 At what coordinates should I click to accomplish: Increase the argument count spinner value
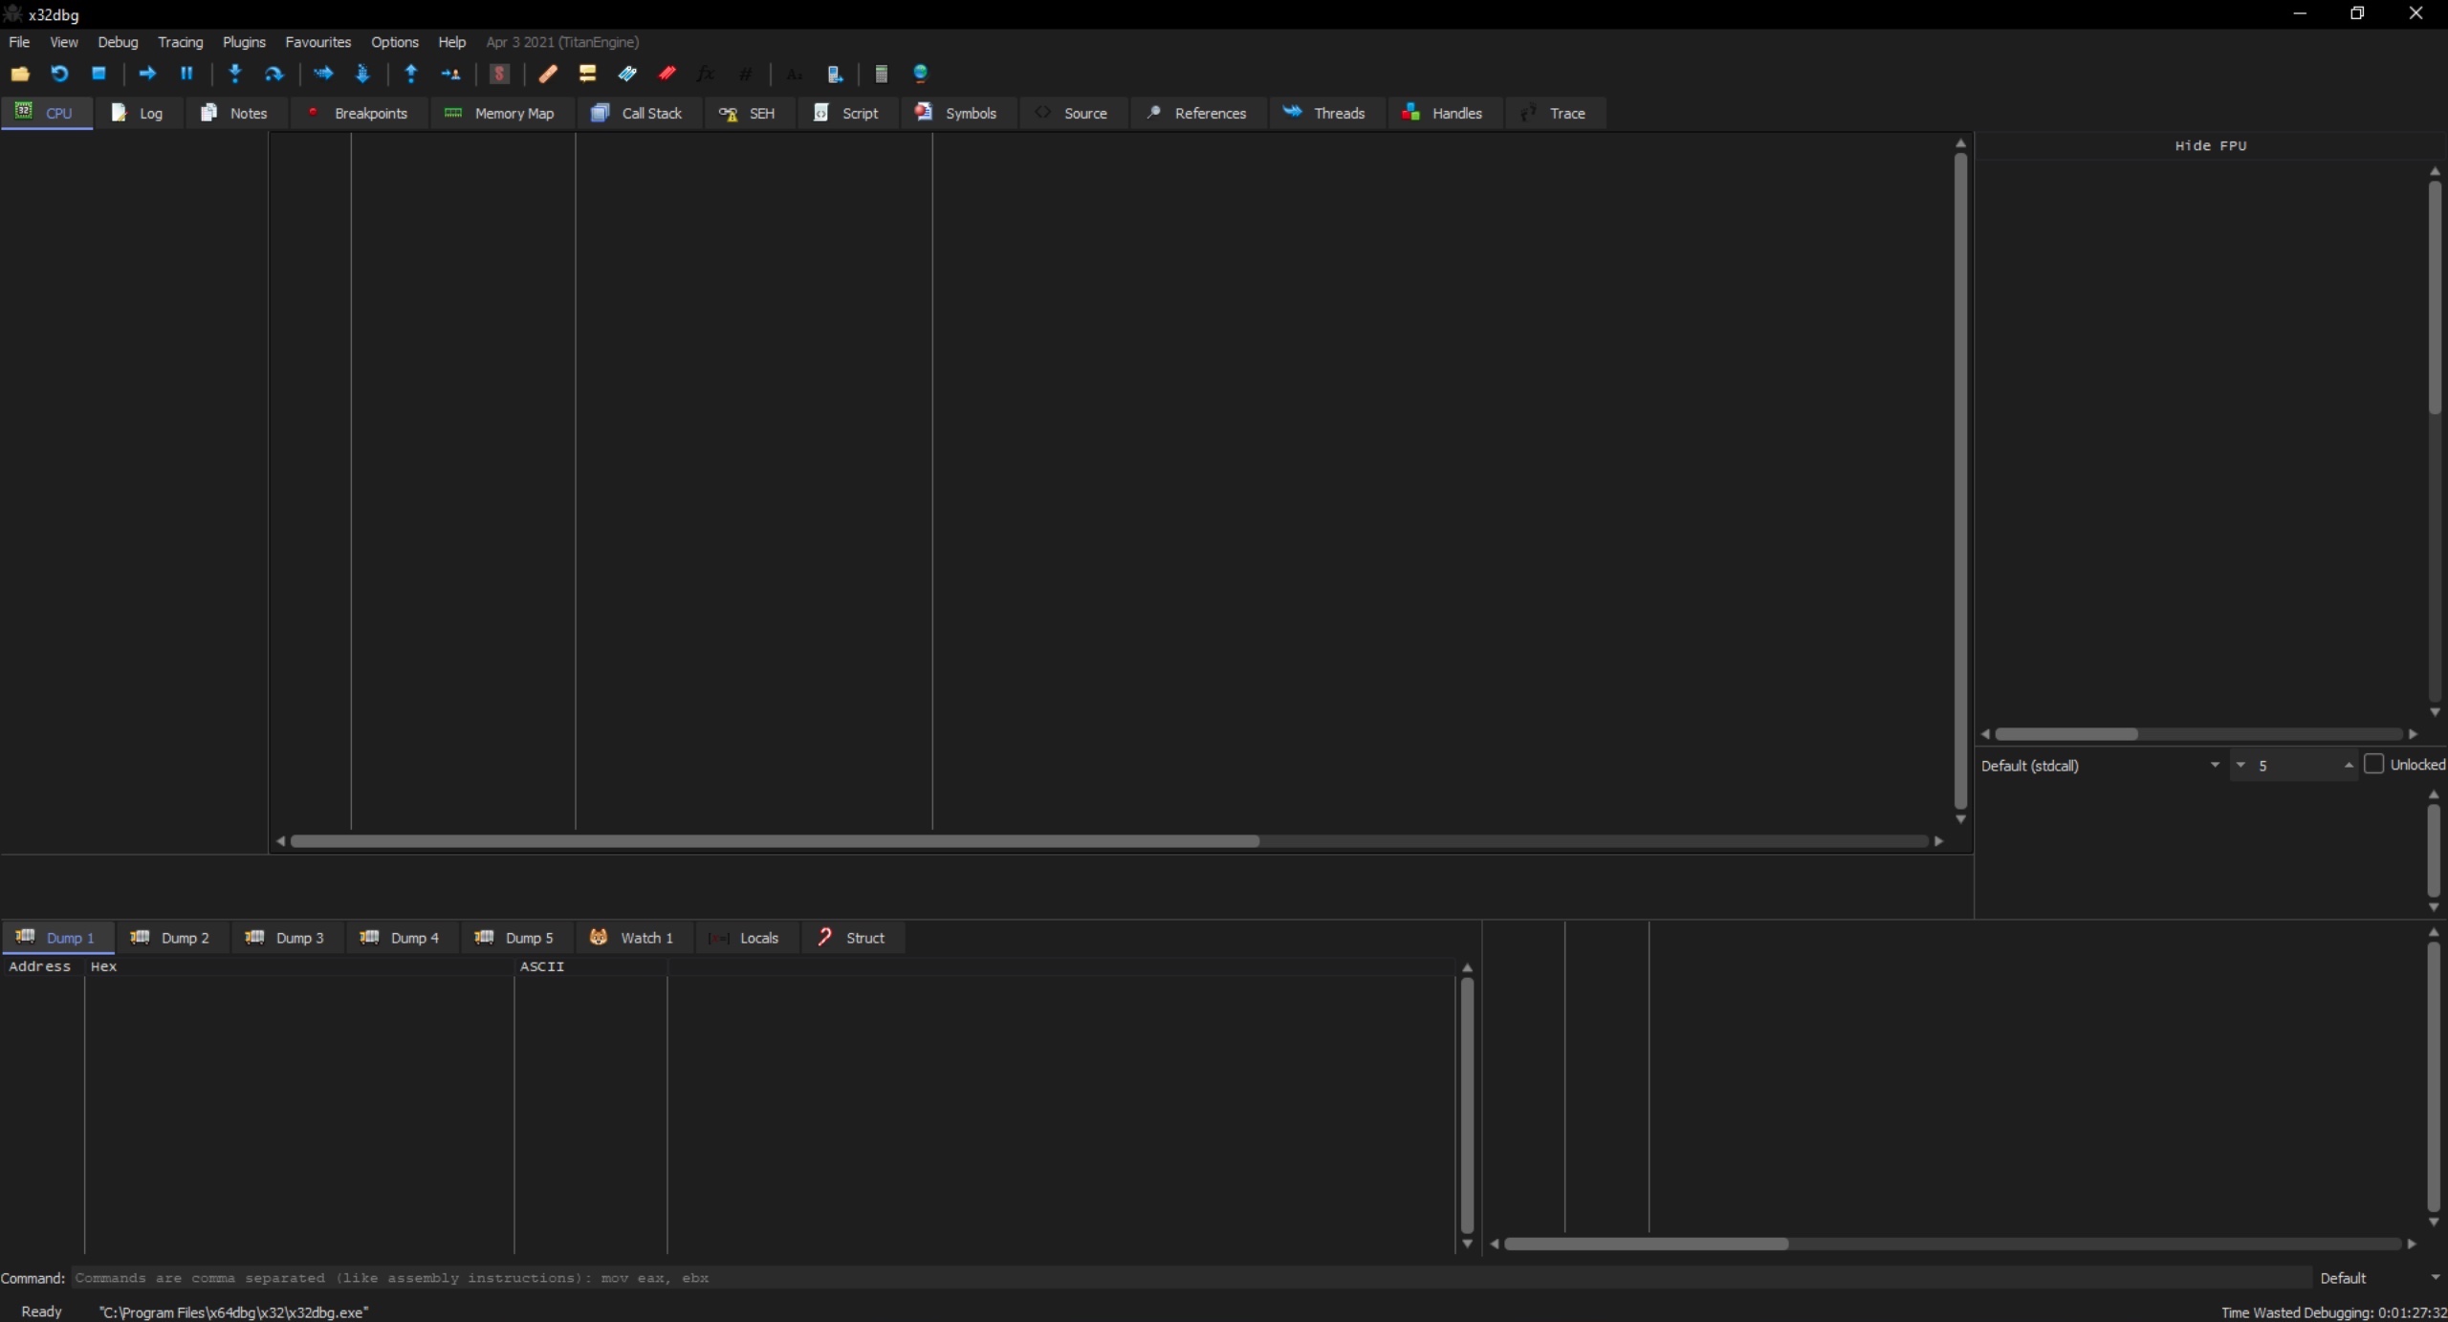[x=2348, y=765]
